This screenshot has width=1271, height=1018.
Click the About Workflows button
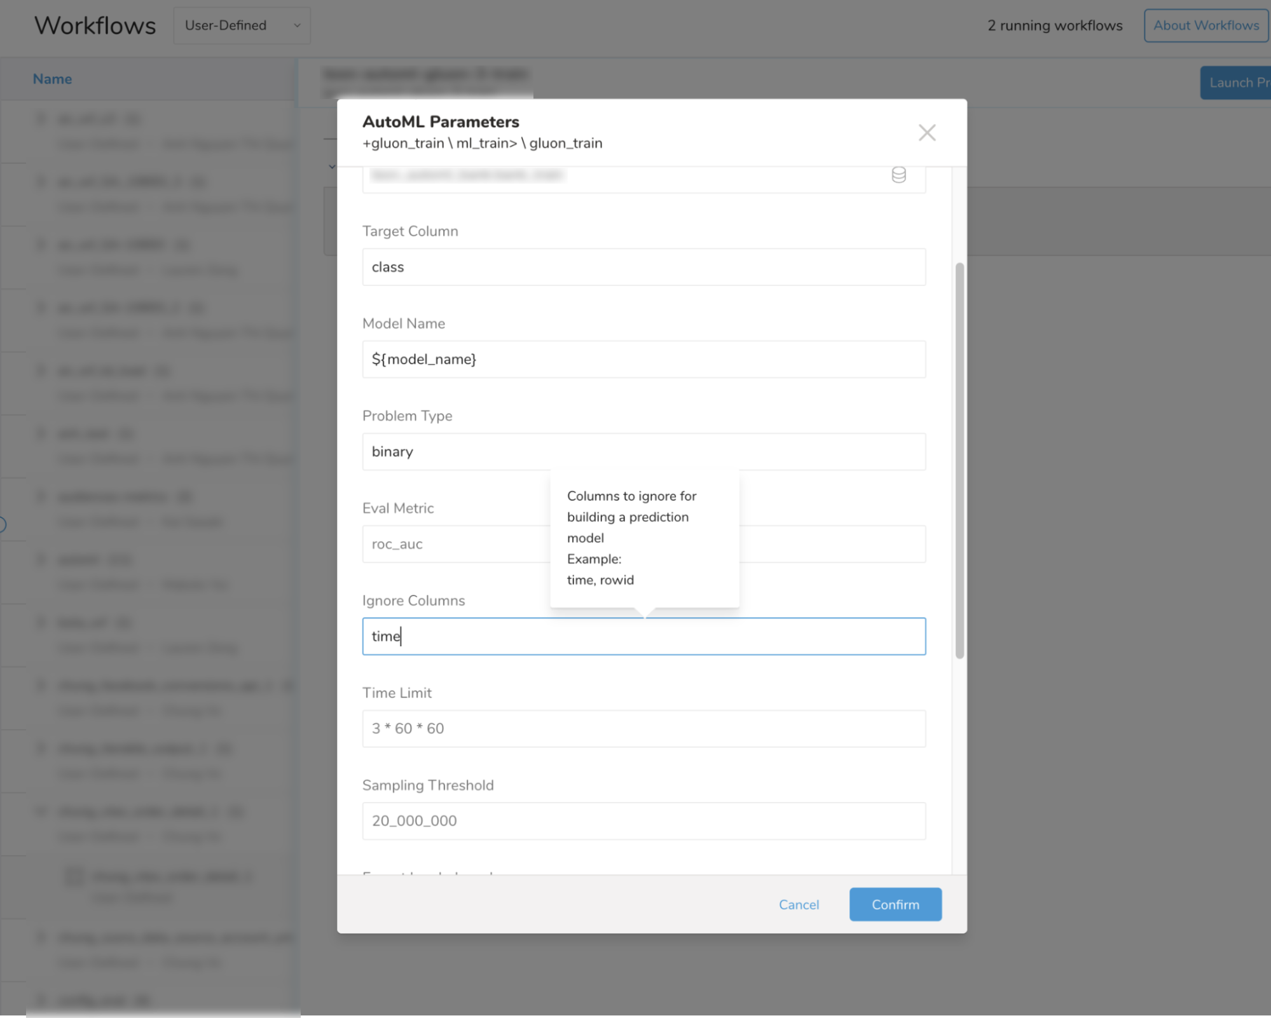pos(1206,26)
